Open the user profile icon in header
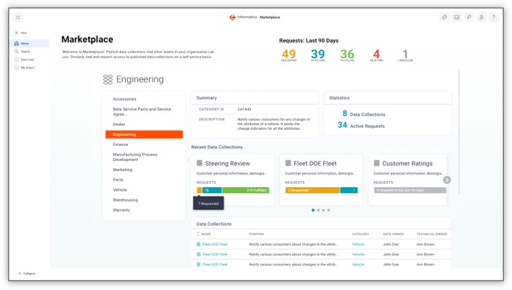Viewport: 512px width, 290px height. [x=482, y=18]
